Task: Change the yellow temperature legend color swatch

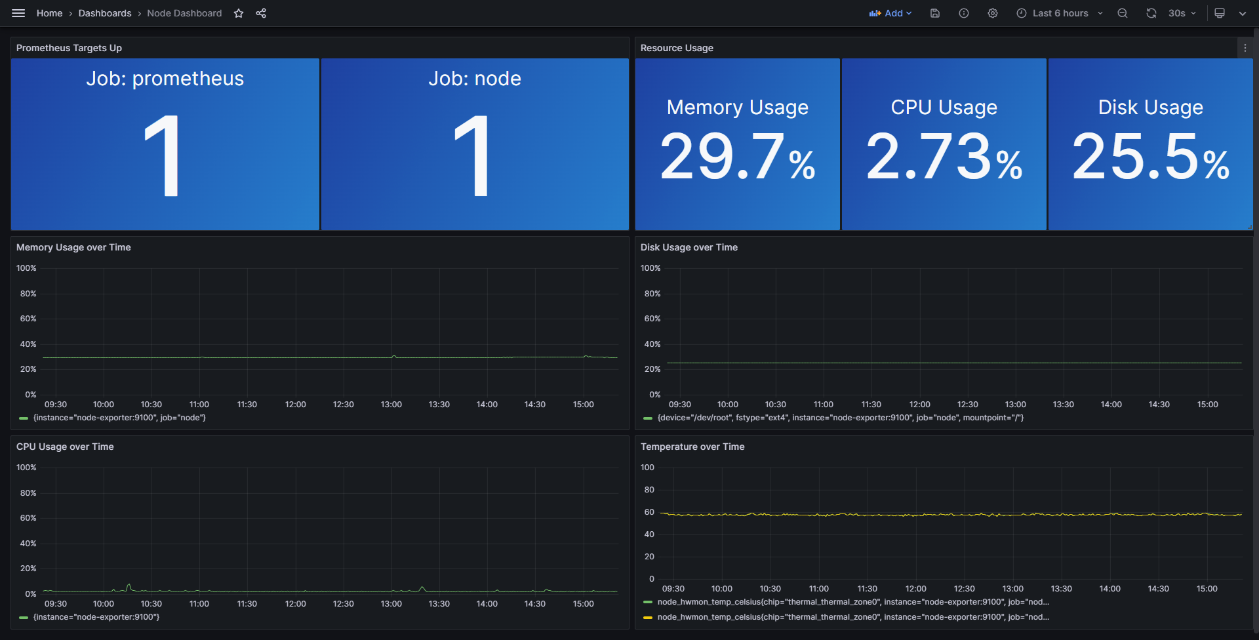Action: tap(648, 618)
